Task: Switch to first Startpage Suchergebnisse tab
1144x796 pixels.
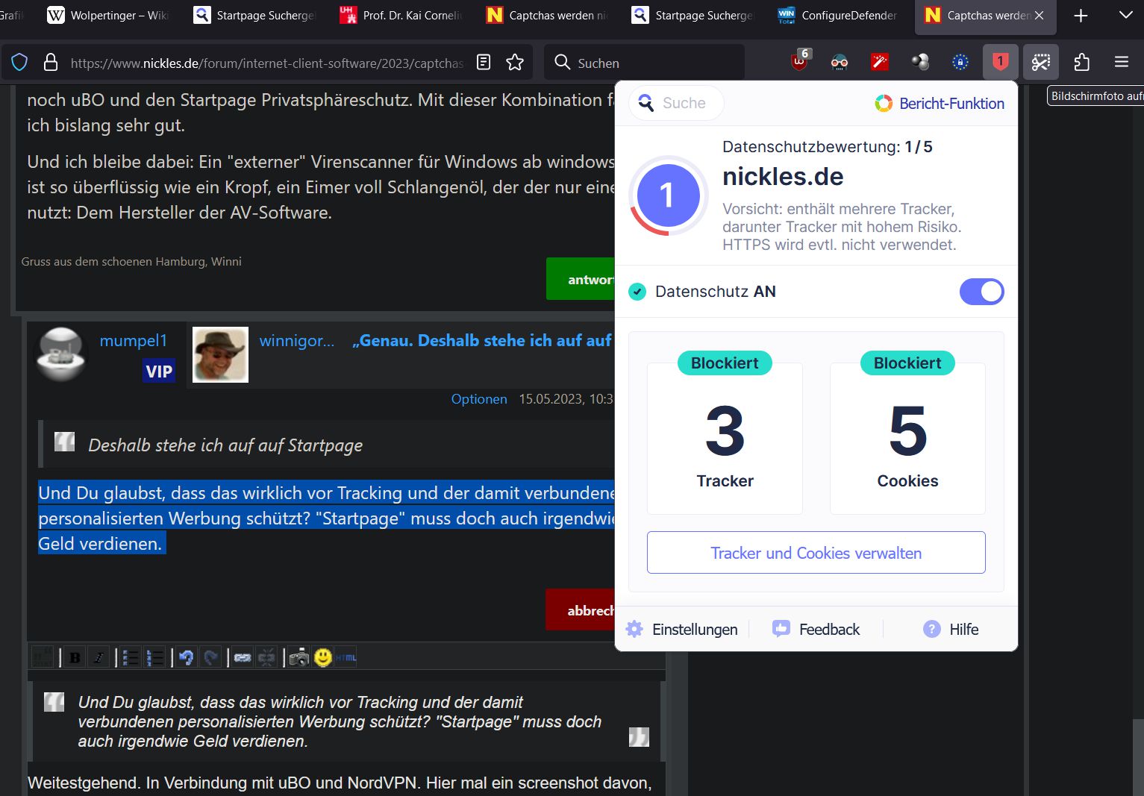Action: [254, 15]
